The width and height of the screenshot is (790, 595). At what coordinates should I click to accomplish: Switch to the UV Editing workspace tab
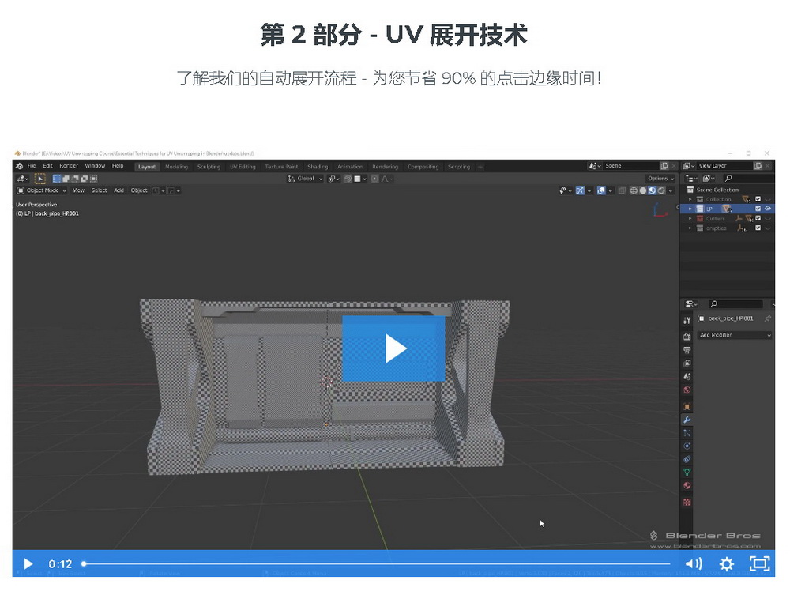pos(243,167)
